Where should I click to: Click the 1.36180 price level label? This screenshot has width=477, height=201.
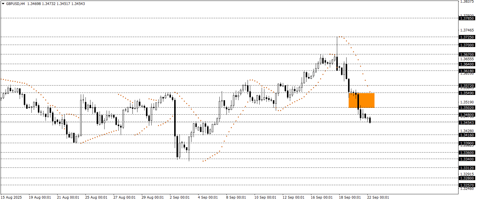(467, 71)
